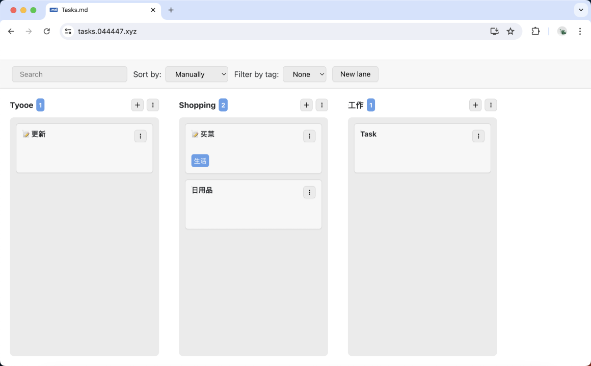
Task: Open options for Task card
Action: [x=478, y=136]
